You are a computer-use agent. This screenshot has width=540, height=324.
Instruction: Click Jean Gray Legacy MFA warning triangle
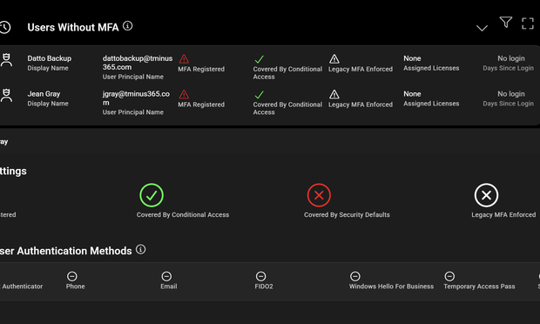[x=334, y=94]
